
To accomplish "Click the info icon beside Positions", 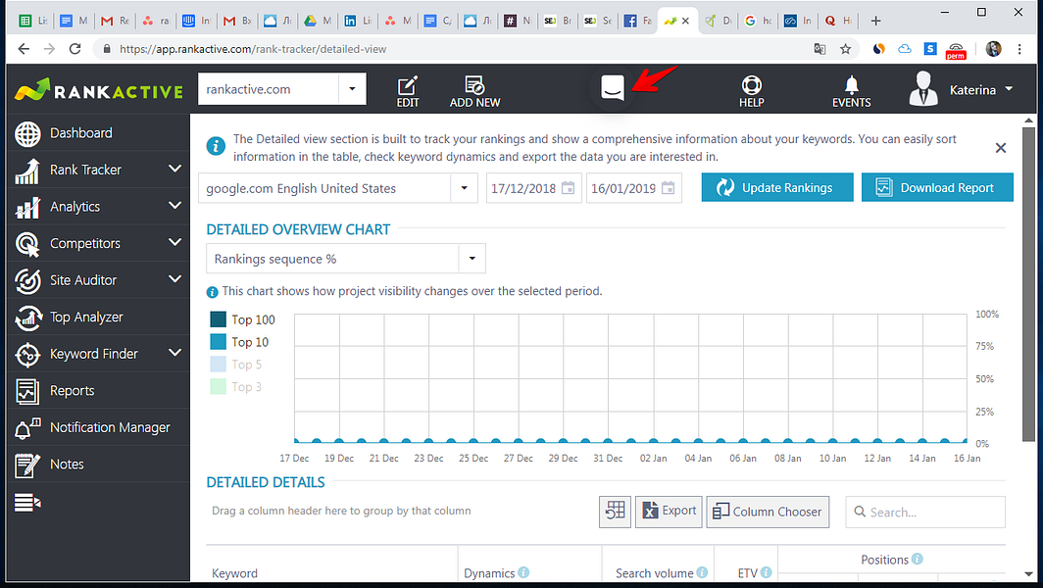I will click(x=918, y=559).
